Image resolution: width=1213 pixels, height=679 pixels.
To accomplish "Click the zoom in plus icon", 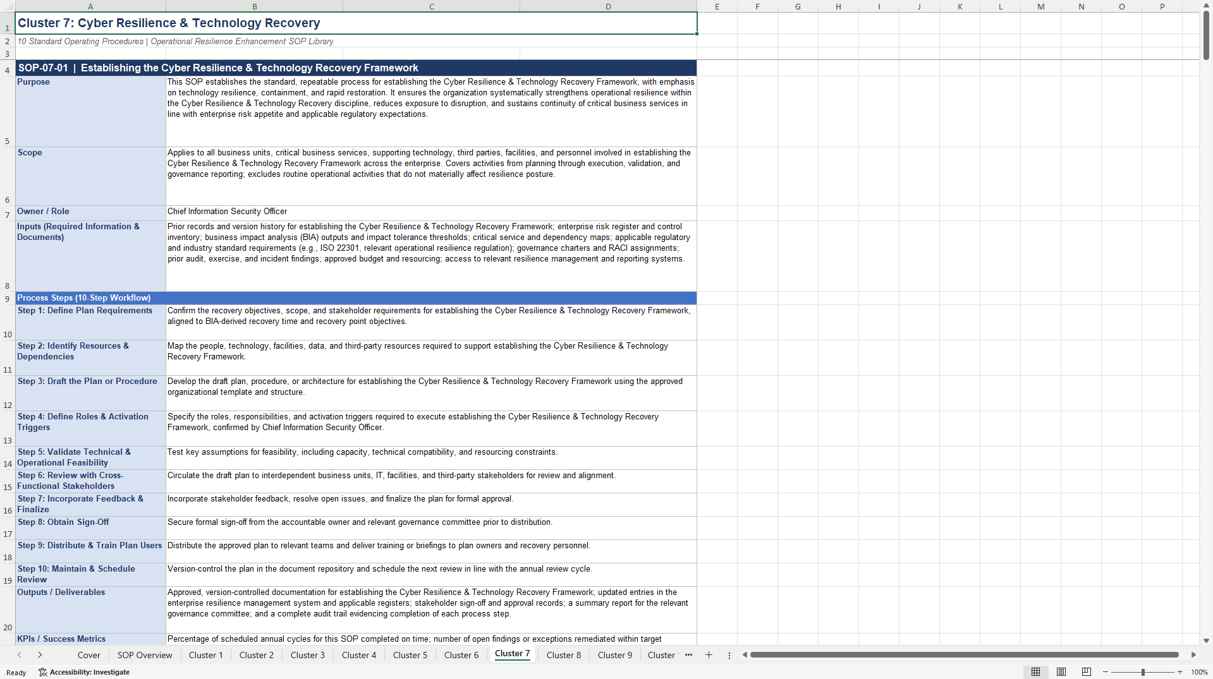I will point(1180,672).
